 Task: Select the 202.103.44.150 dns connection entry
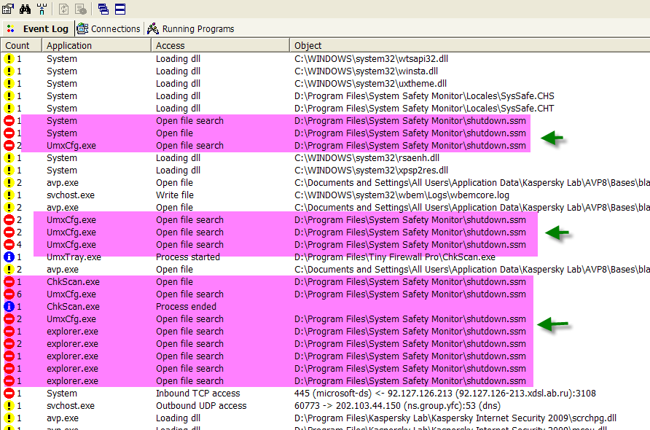pos(397,405)
